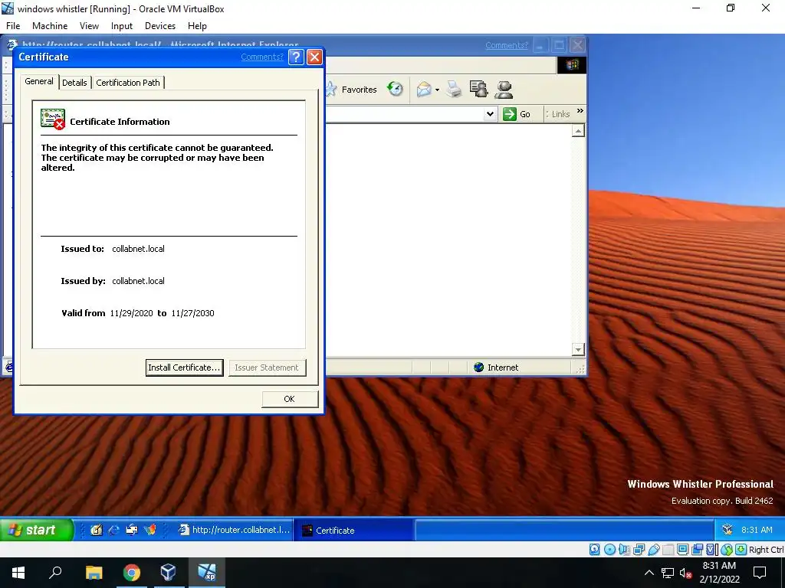The height and width of the screenshot is (588, 785).
Task: Click VirtualBox audio indicator
Action: tap(624, 550)
